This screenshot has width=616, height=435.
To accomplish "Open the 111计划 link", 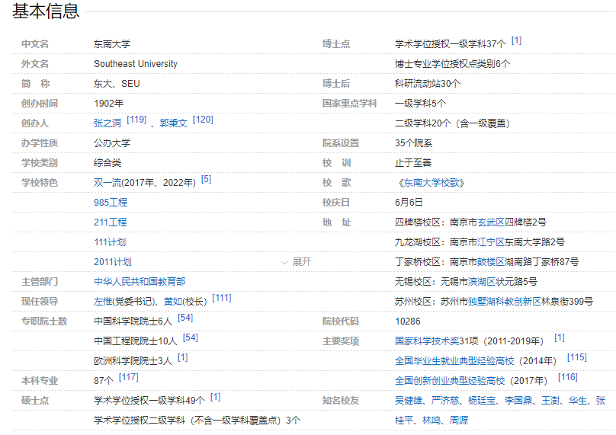I will pyautogui.click(x=110, y=242).
